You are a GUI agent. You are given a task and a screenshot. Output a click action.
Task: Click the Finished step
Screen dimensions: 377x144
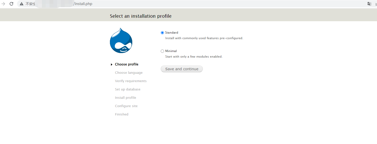coord(122,114)
